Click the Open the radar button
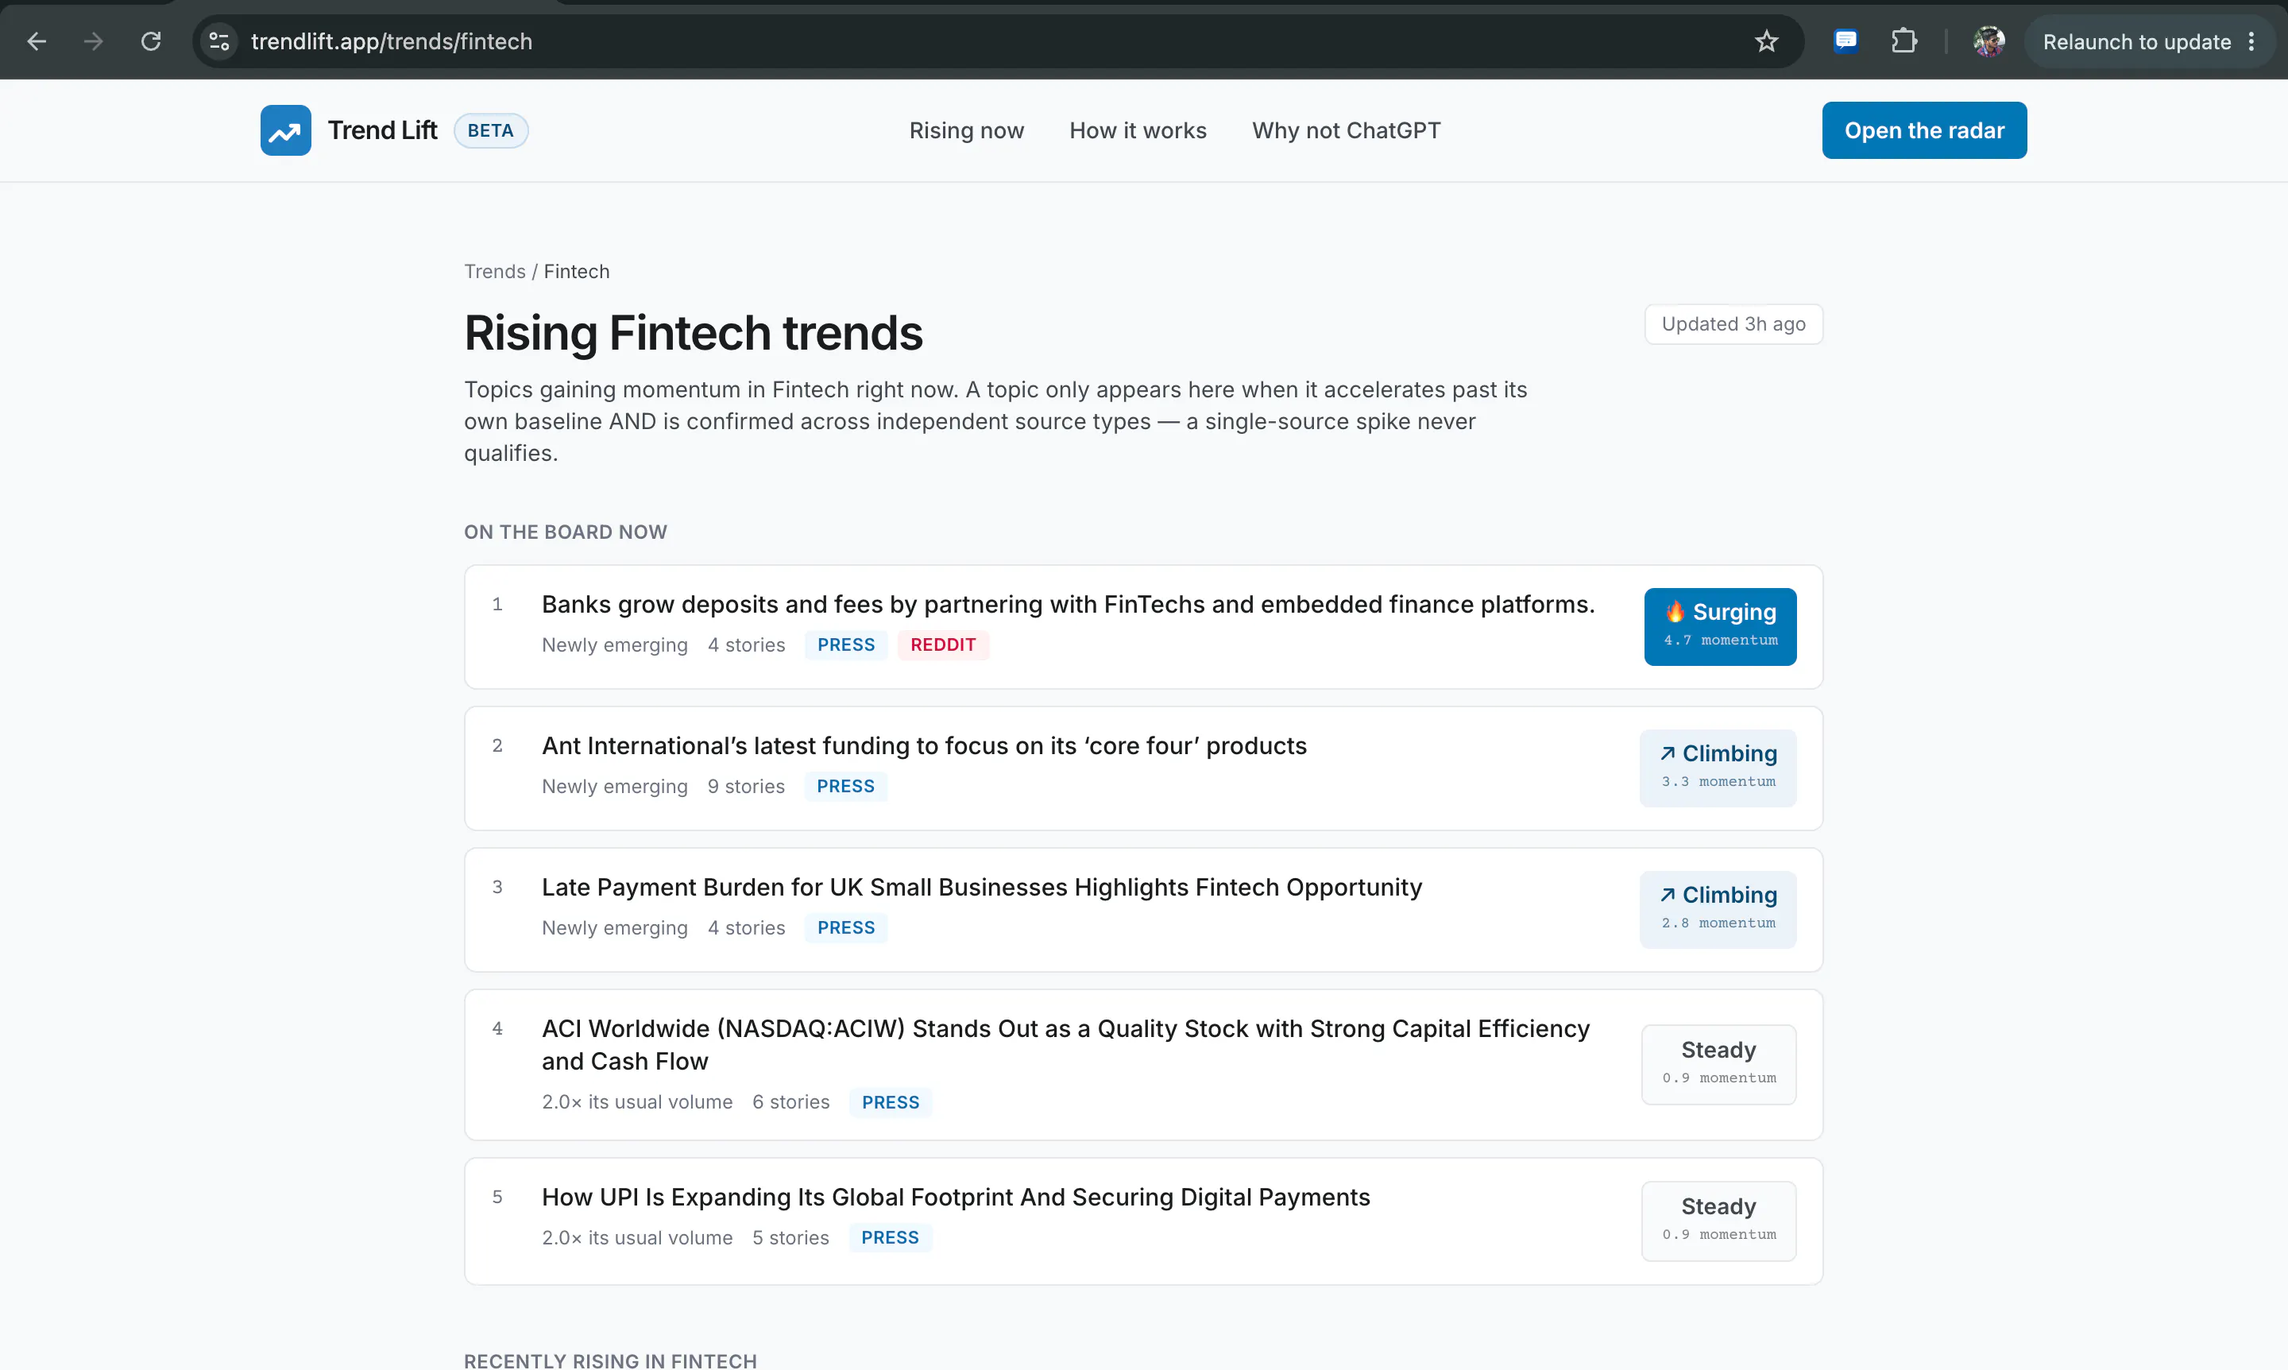Viewport: 2288px width, 1370px height. [1923, 130]
